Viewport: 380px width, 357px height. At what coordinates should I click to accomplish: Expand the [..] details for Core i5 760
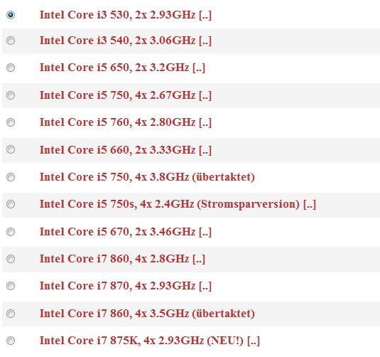pos(205,122)
